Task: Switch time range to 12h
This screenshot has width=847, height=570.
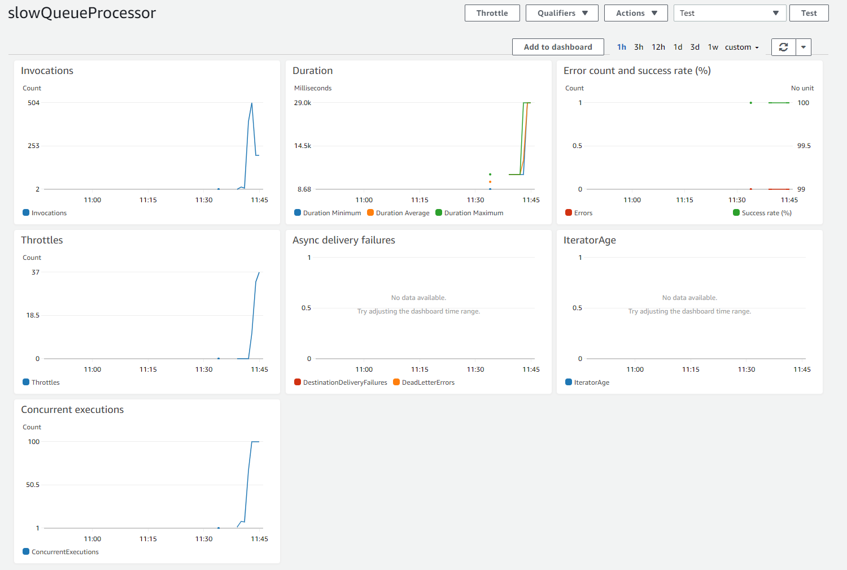Action: point(658,47)
